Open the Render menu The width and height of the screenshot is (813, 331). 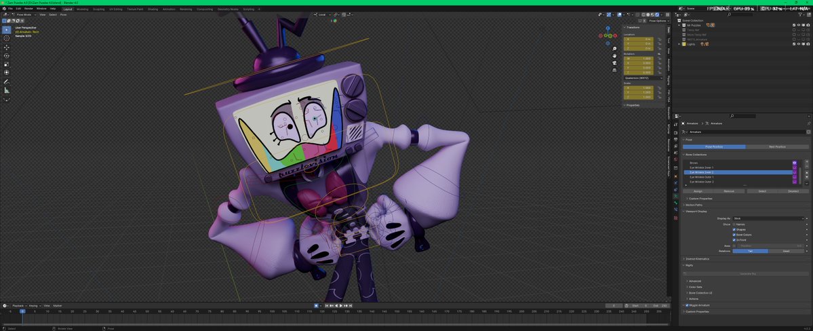28,9
